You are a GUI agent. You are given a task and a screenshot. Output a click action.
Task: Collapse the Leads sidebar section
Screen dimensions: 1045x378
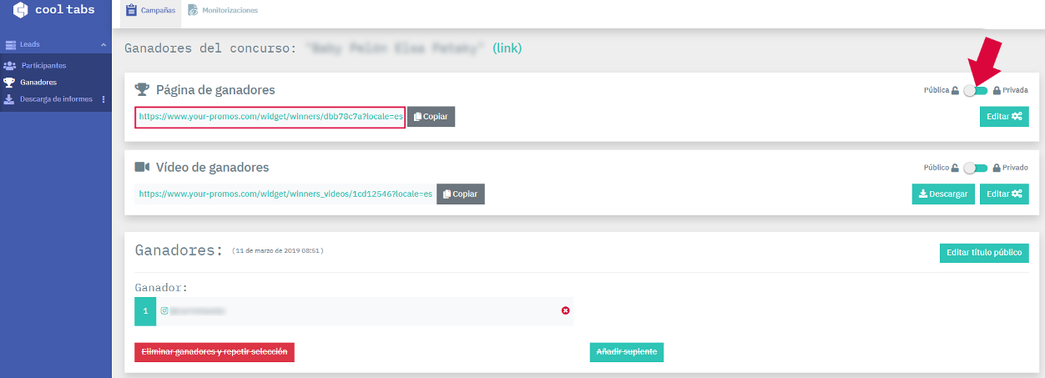tap(103, 44)
